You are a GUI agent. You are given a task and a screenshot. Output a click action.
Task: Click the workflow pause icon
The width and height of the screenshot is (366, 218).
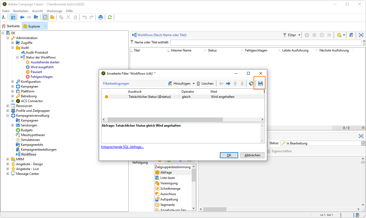pos(314,35)
